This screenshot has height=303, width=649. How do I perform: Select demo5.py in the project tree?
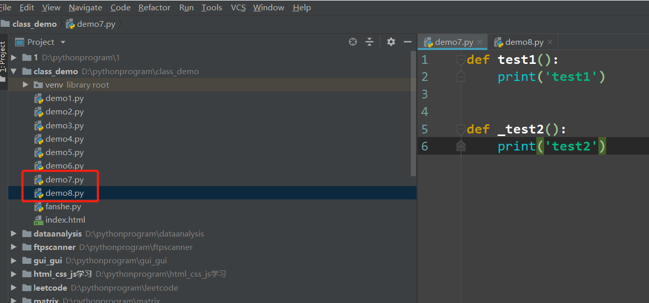pos(65,153)
